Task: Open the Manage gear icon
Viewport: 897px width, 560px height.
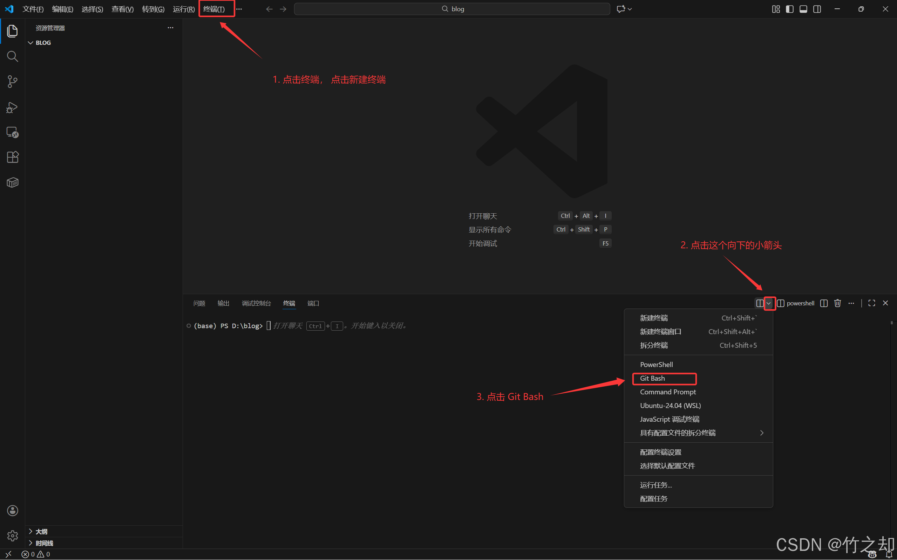Action: [x=12, y=535]
